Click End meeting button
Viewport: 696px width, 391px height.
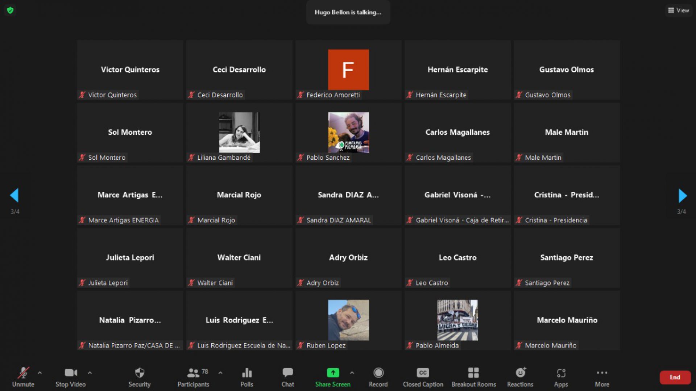click(675, 377)
